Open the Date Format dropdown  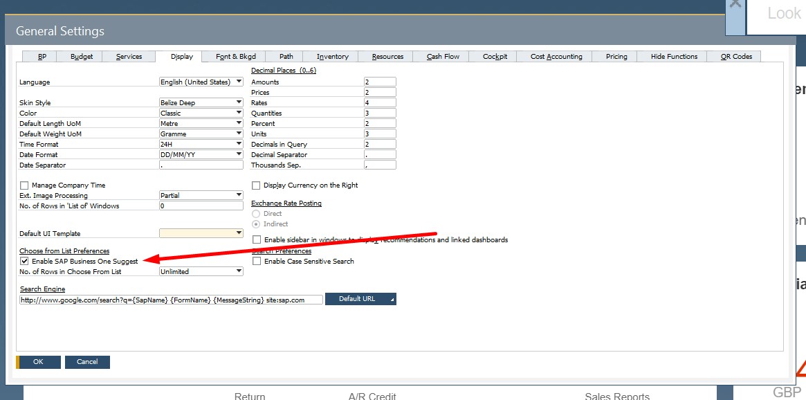[238, 154]
